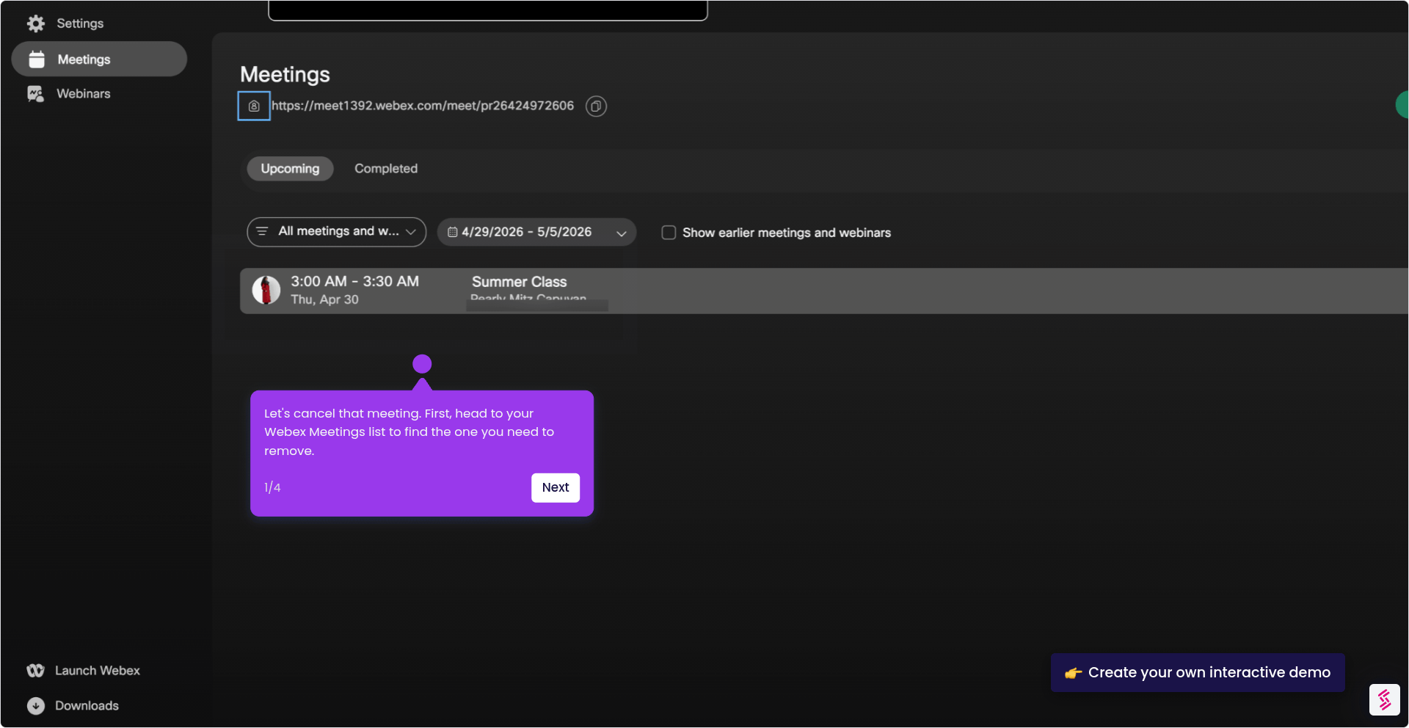The height and width of the screenshot is (728, 1409).
Task: Click the 3:00 AM - 3:30 AM time text
Action: pos(354,282)
